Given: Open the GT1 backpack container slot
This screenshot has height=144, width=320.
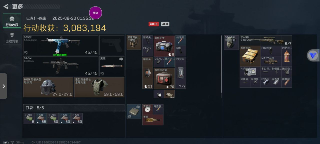Looking at the screenshot, I should [x=231, y=42].
